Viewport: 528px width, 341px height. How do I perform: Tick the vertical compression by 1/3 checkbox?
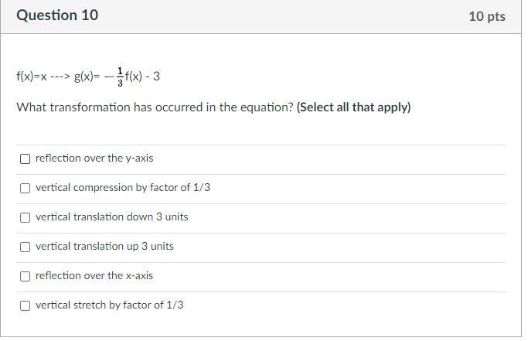(x=26, y=188)
